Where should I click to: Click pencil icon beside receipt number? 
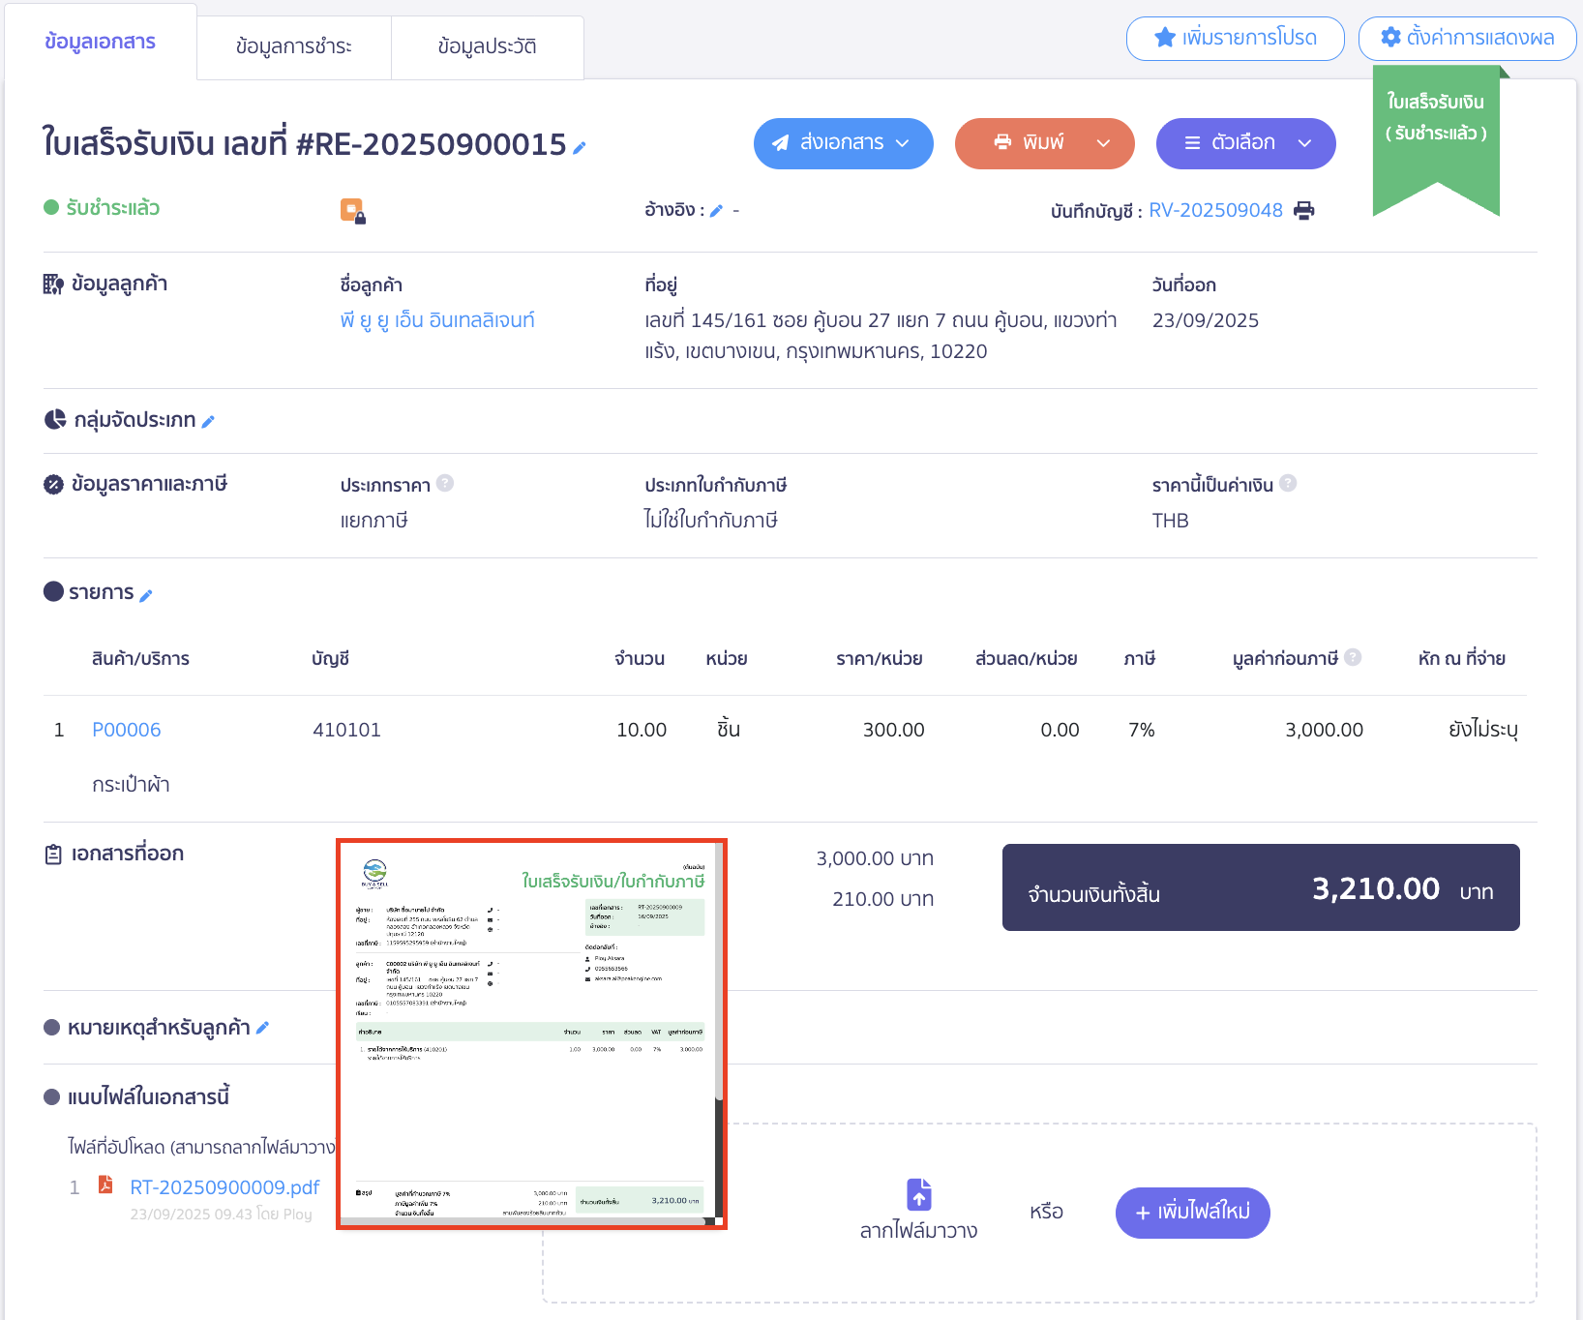click(580, 148)
